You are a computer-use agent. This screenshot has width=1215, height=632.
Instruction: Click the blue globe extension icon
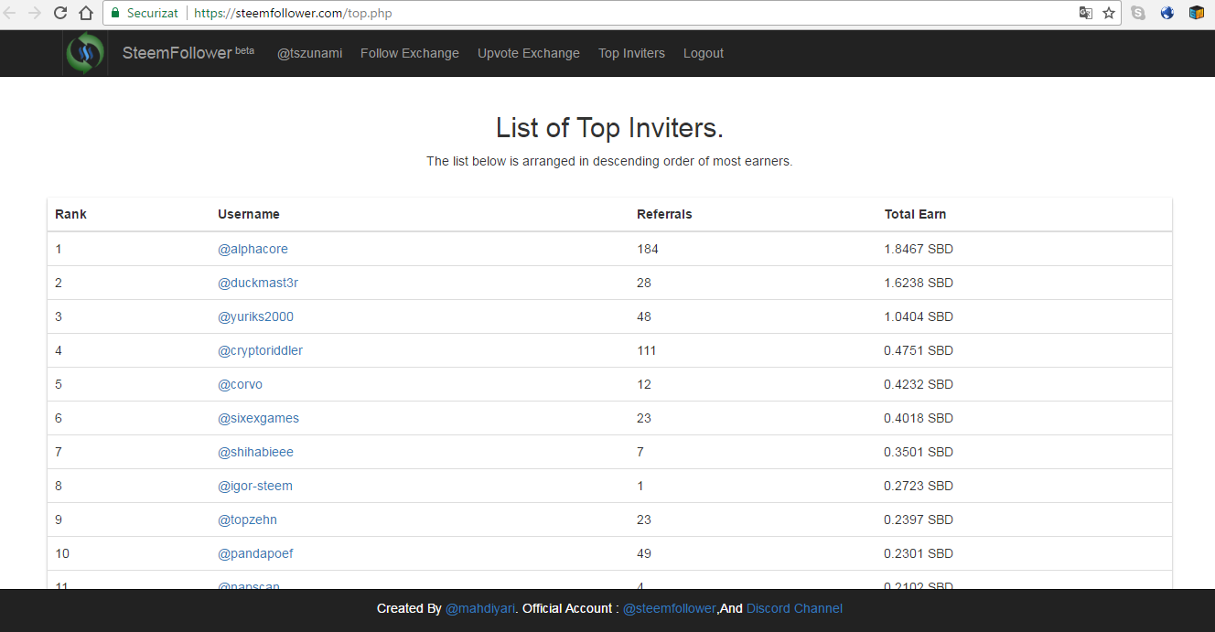[x=1167, y=13]
